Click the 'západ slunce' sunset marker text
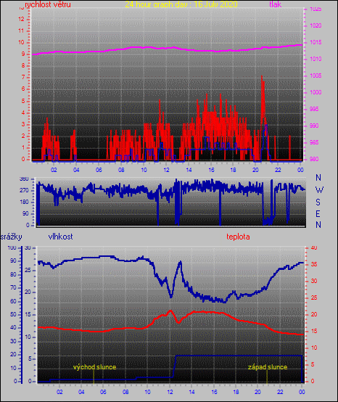Screen dimensions: 338x402 click(268, 367)
